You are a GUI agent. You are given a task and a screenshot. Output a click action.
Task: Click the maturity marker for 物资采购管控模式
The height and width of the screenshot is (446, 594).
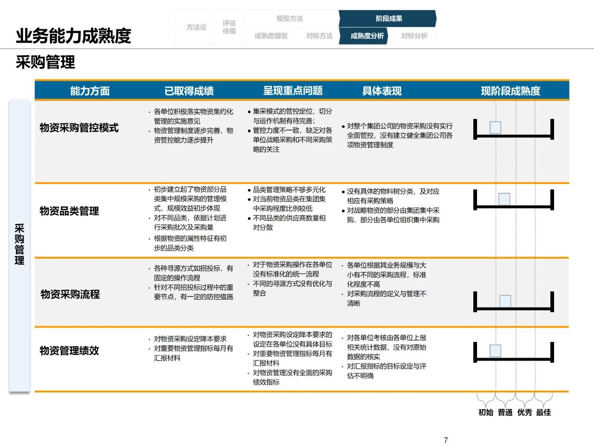pyautogui.click(x=495, y=127)
